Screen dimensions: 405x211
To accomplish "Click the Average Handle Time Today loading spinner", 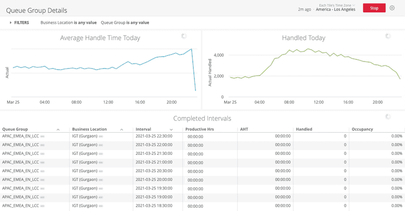I will point(184,36).
